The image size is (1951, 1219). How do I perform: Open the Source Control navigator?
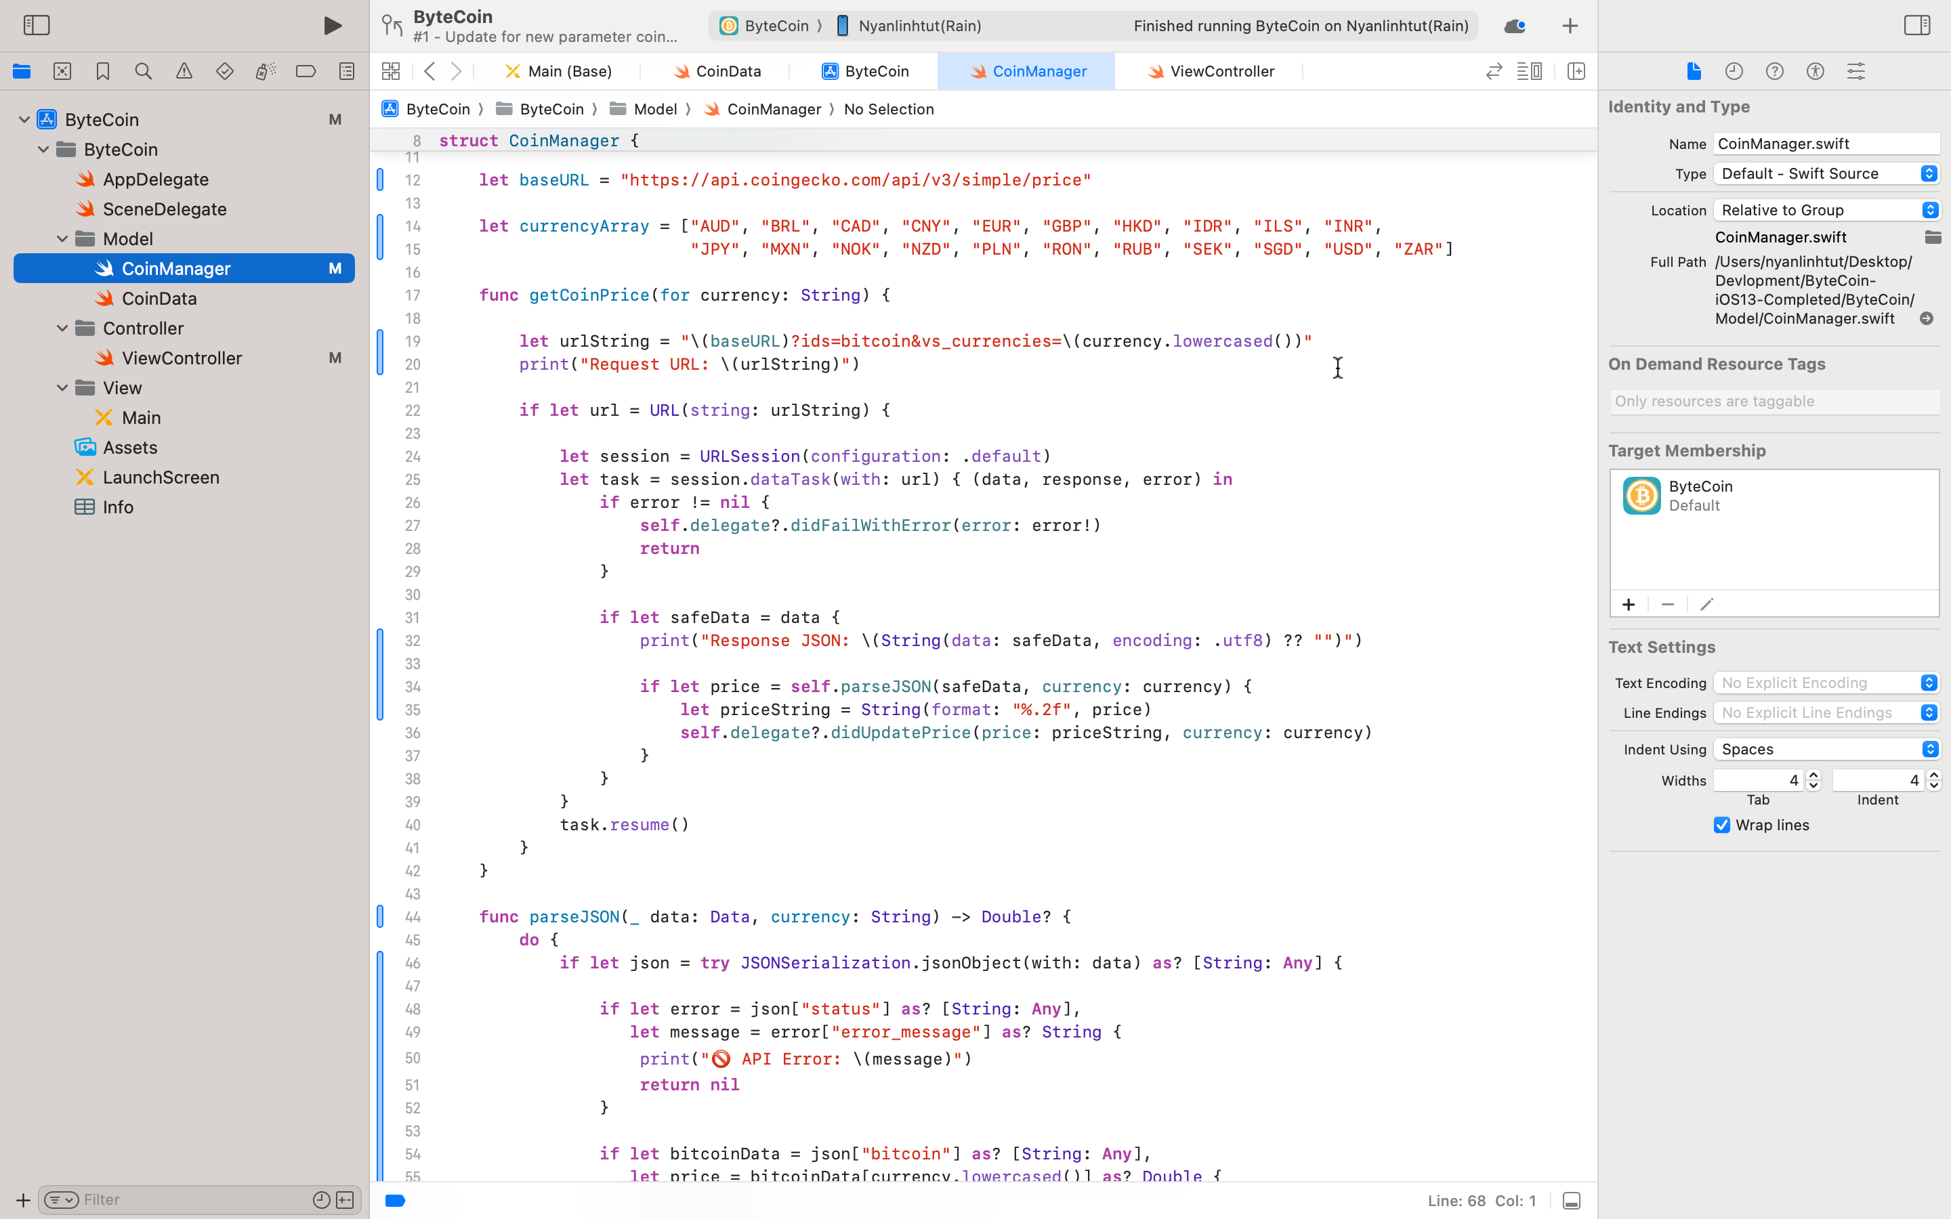(62, 71)
